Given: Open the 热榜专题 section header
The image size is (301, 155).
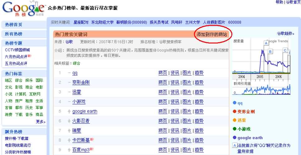Looking at the screenshot, I should [x=13, y=43].
